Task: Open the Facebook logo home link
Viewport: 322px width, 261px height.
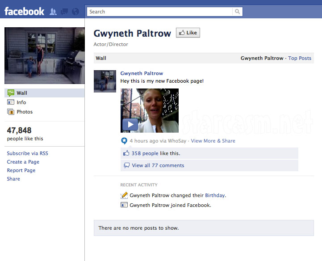Action: [x=24, y=11]
